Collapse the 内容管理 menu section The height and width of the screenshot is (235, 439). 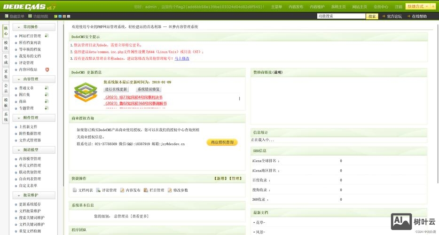point(34,79)
